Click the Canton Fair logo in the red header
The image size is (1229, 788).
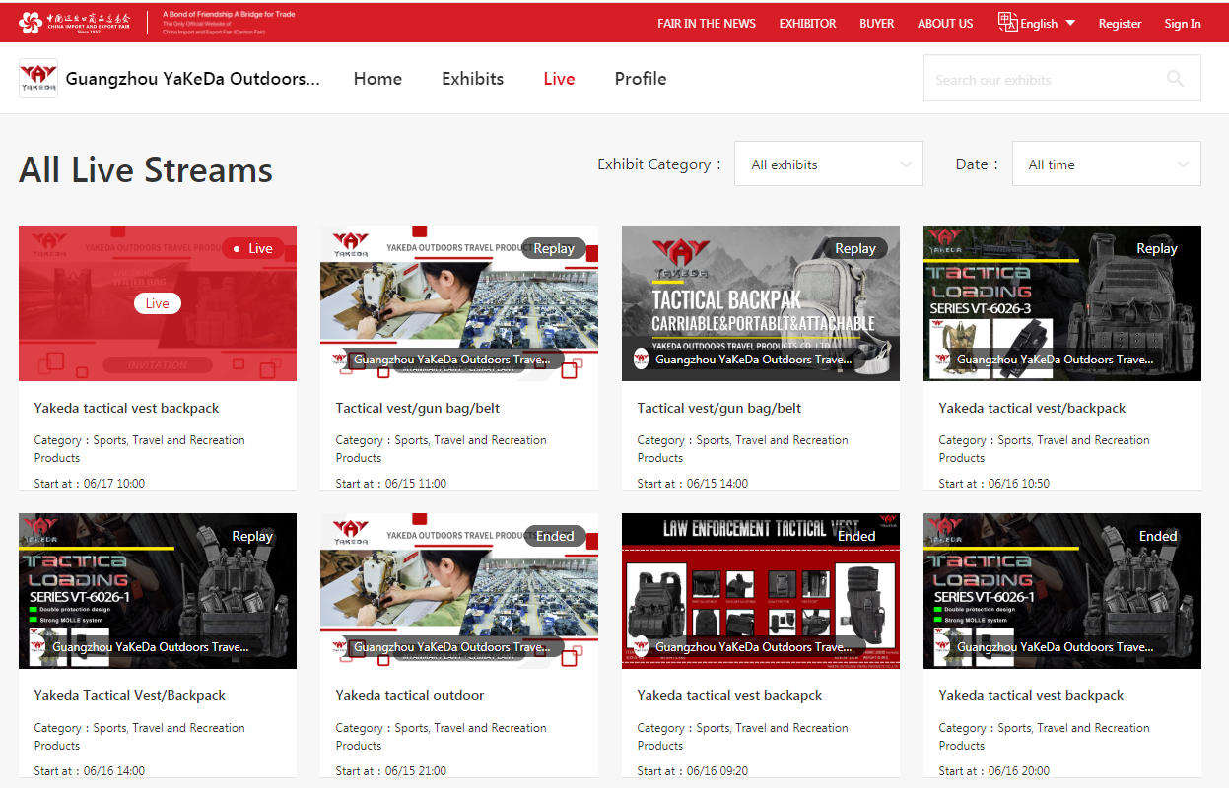point(74,22)
